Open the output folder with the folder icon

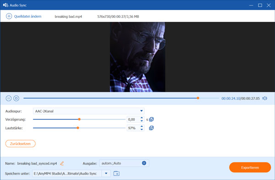click(x=116, y=173)
